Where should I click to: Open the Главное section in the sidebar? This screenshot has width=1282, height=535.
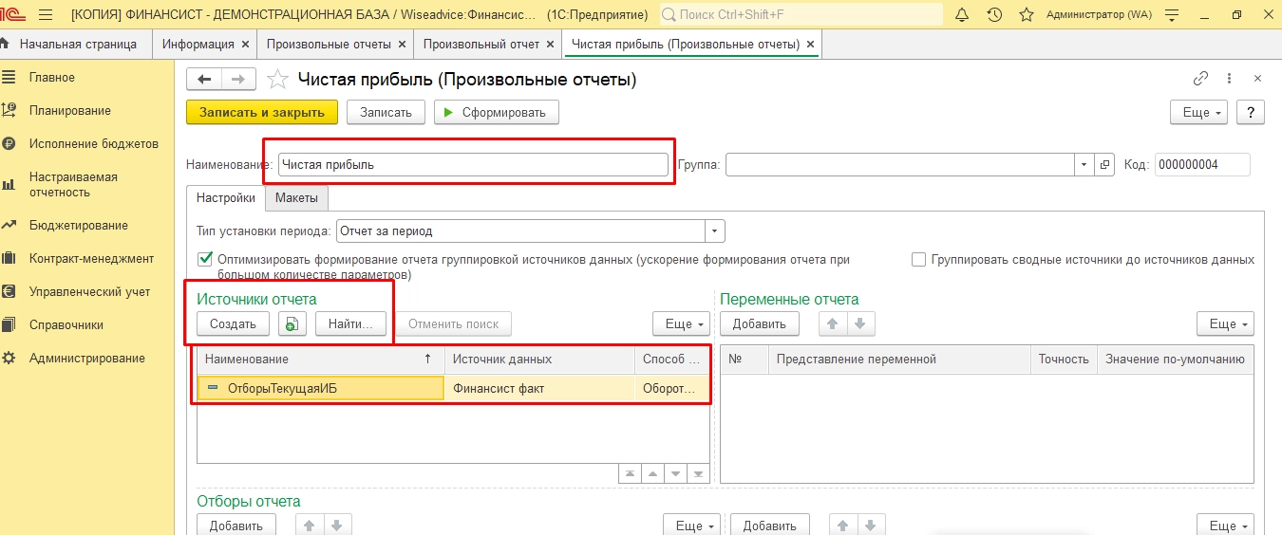click(x=52, y=78)
